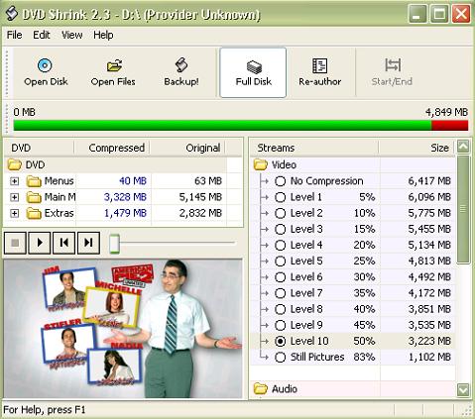Click the window resize grip
The height and width of the screenshot is (419, 475).
pyautogui.click(x=467, y=411)
